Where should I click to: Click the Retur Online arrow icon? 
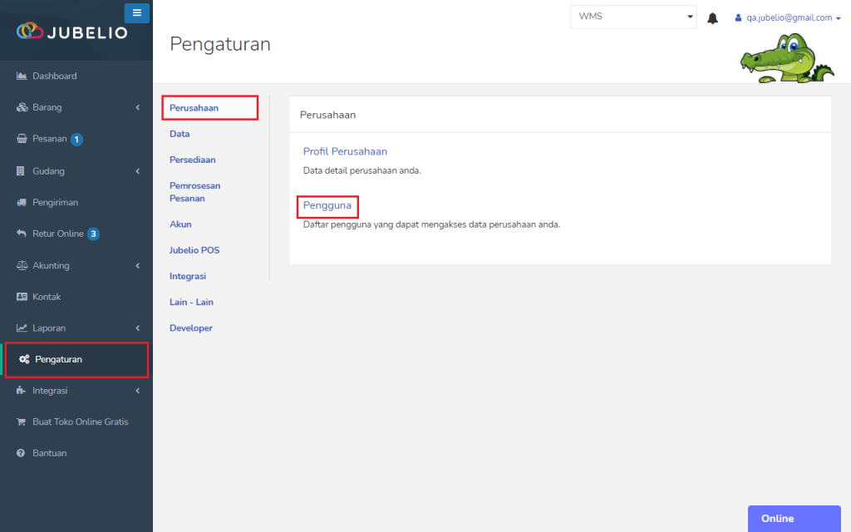[x=21, y=234]
